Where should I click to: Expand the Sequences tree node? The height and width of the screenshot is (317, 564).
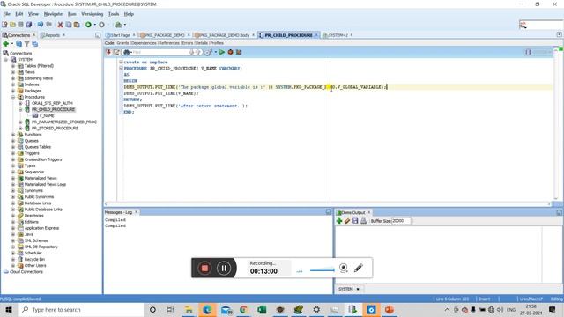[x=13, y=172]
